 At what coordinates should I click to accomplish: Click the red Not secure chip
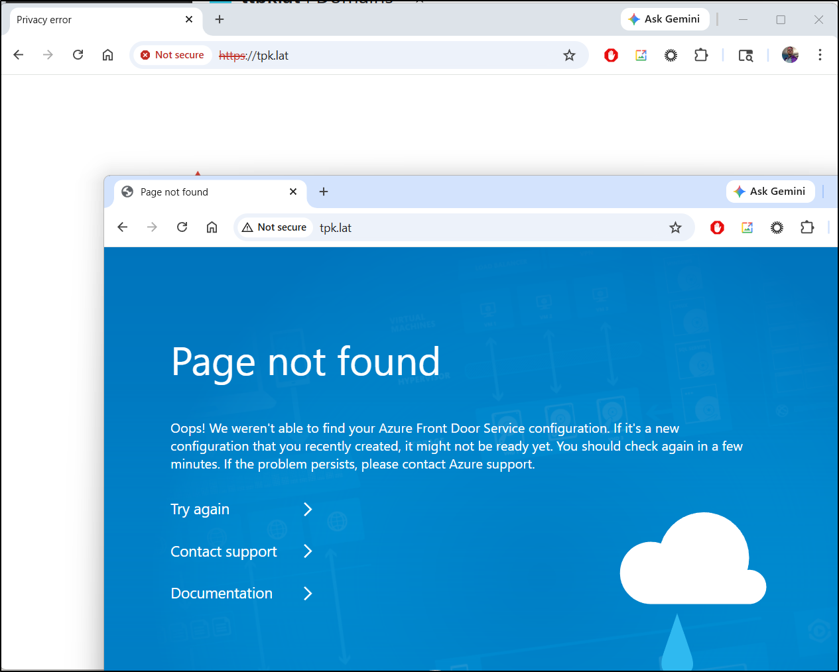pyautogui.click(x=172, y=55)
